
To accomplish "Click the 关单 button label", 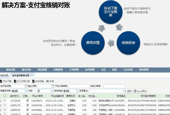I will [52, 81].
